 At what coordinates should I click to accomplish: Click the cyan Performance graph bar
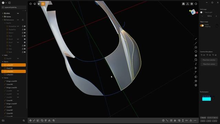[206, 99]
